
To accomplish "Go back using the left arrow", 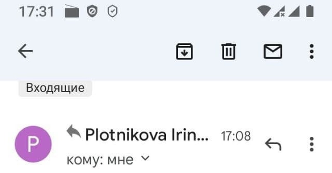I will coord(25,51).
